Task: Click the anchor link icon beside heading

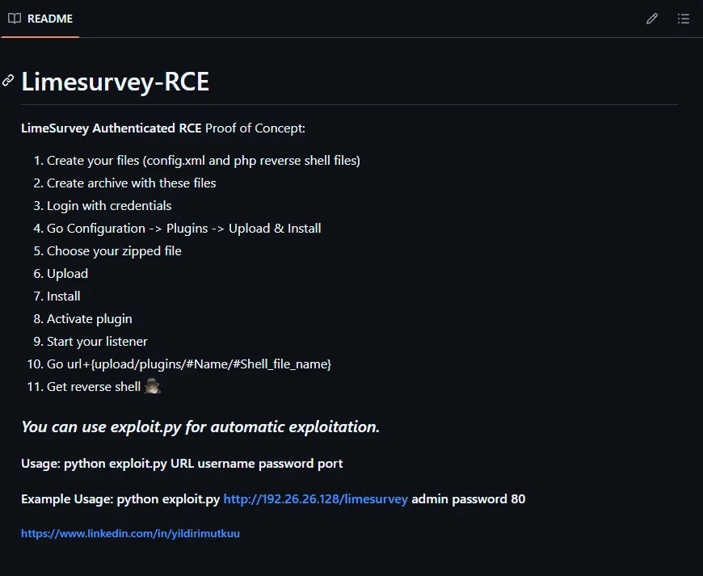Action: 8,81
